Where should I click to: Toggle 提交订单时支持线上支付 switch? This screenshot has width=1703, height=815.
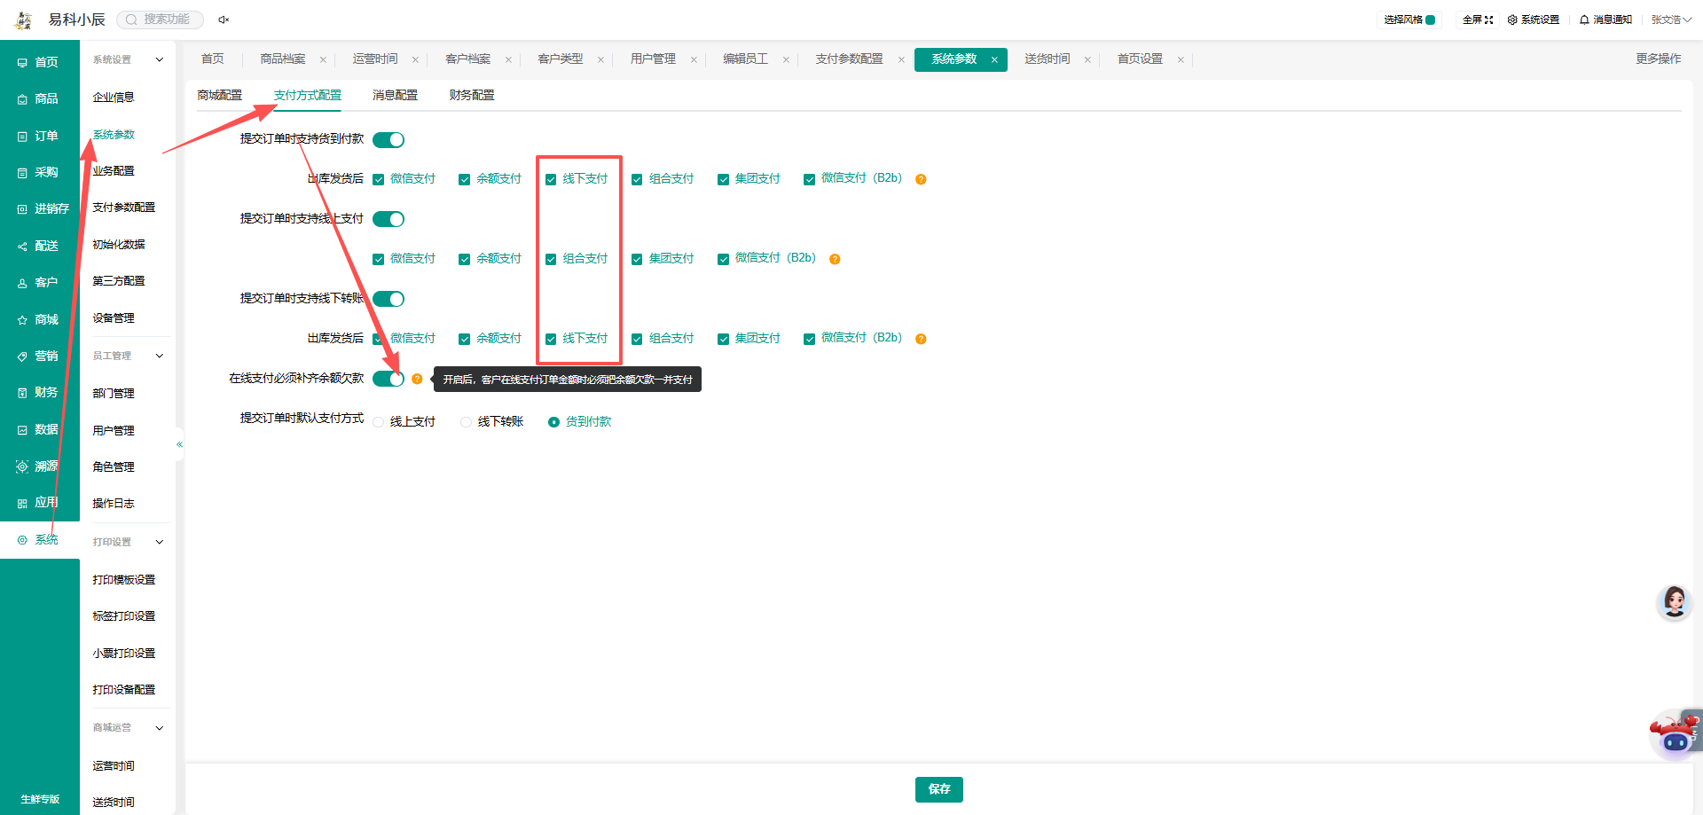click(x=388, y=219)
